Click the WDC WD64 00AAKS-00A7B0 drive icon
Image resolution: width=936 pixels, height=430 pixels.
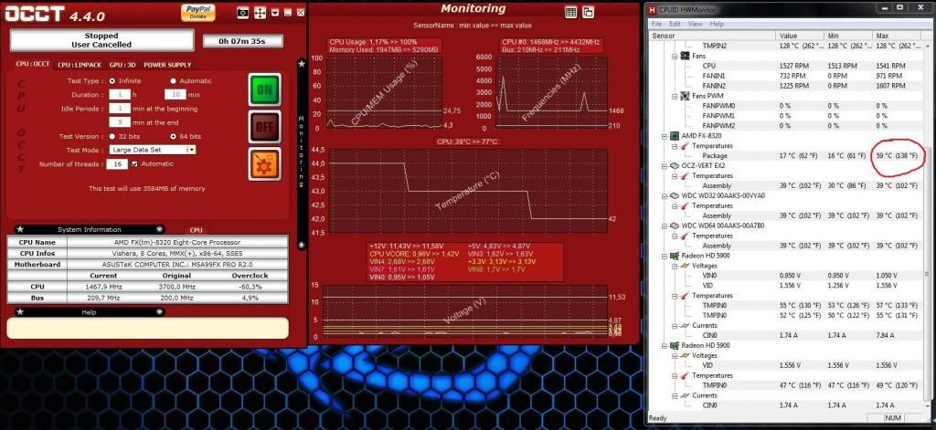click(x=675, y=226)
